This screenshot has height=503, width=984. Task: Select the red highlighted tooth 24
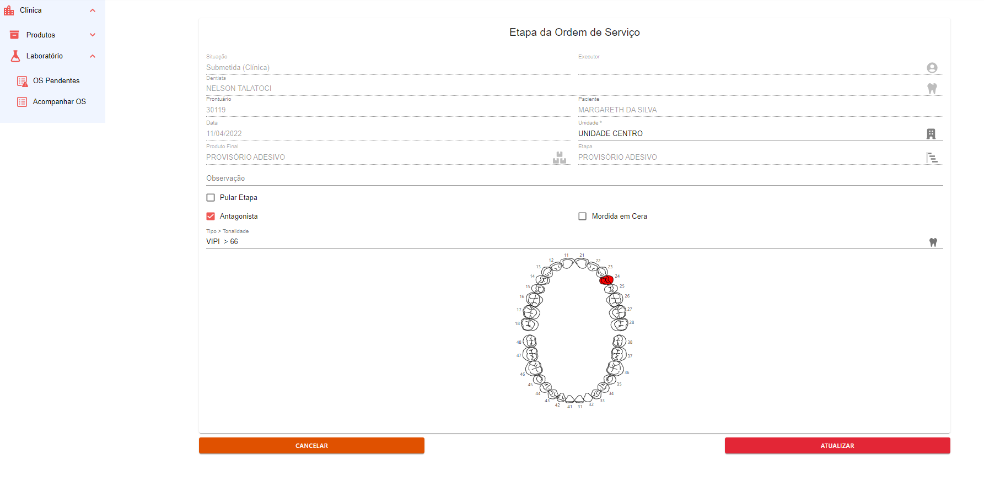[x=606, y=280]
